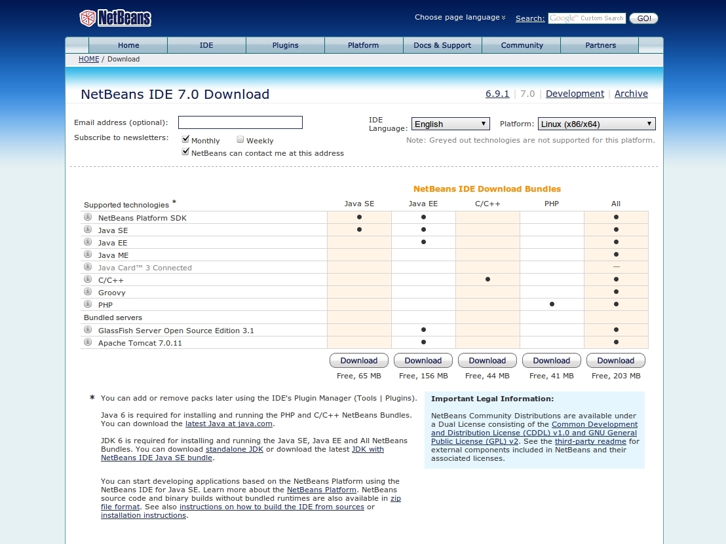This screenshot has height=544, width=726.
Task: Click 'NetBeans IDE Download Bundles' heading
Action: tap(487, 189)
